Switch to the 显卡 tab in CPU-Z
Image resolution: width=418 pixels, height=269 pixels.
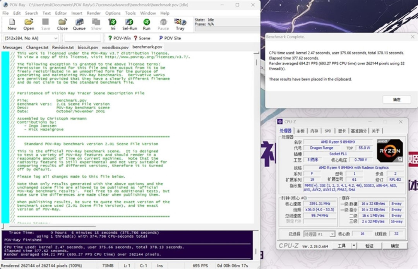pos(342,131)
